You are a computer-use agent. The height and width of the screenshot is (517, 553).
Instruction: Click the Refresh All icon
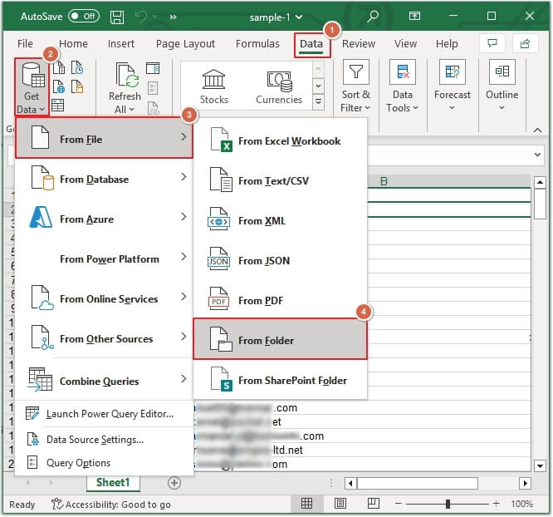[x=125, y=76]
